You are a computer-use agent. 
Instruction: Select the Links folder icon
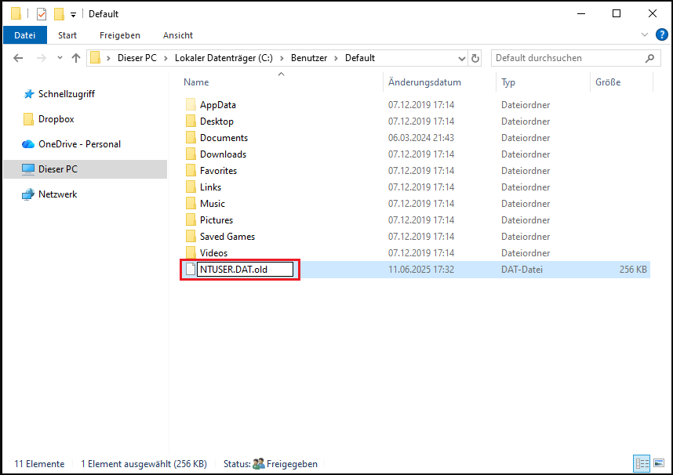click(x=191, y=187)
